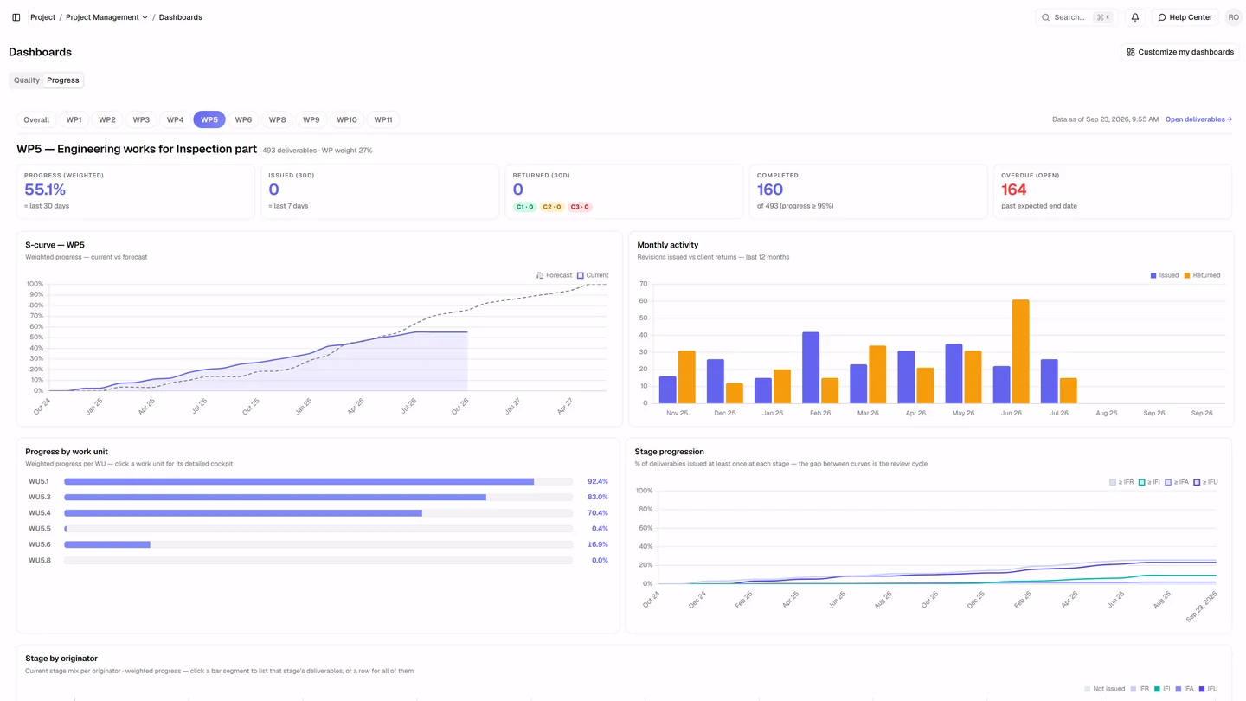Click the Completed value 160
1246x701 pixels.
[770, 190]
